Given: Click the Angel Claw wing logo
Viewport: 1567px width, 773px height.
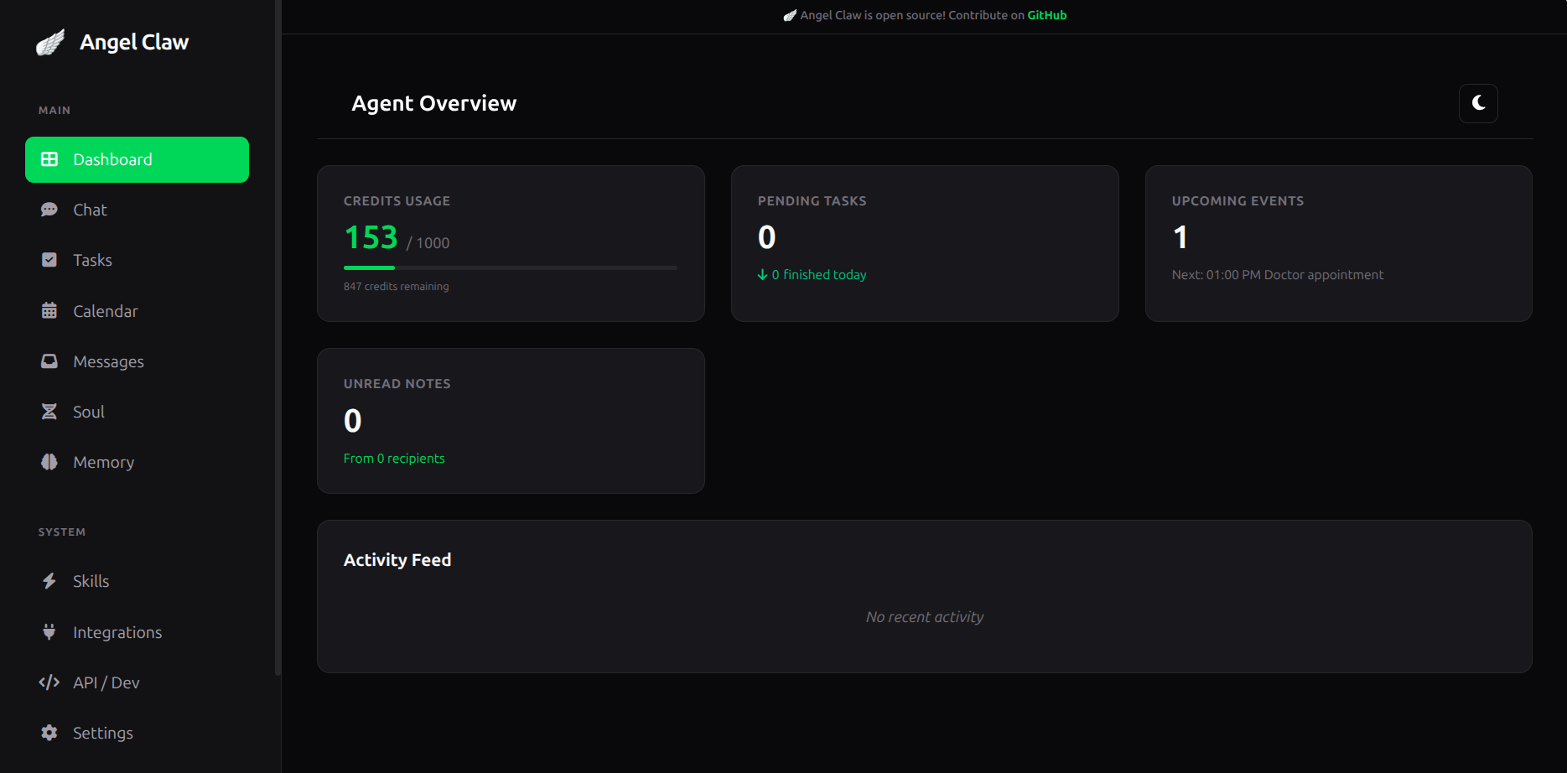Looking at the screenshot, I should coord(50,43).
